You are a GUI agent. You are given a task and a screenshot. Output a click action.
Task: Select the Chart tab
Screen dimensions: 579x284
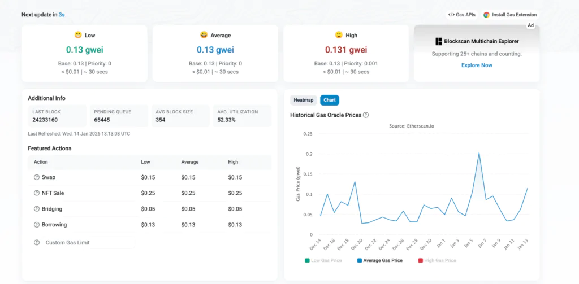(330, 100)
